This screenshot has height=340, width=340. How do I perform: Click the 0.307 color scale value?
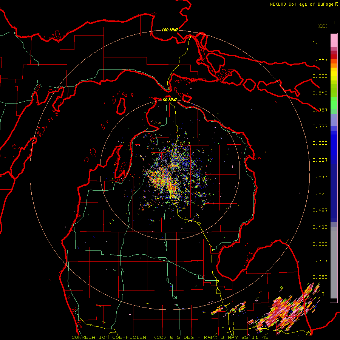[320, 260]
